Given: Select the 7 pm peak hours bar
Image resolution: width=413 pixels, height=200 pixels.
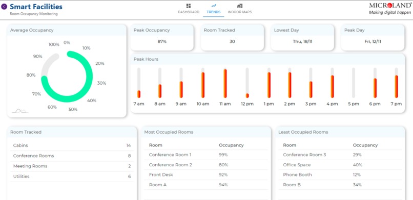Looking at the screenshot, I should (396, 83).
